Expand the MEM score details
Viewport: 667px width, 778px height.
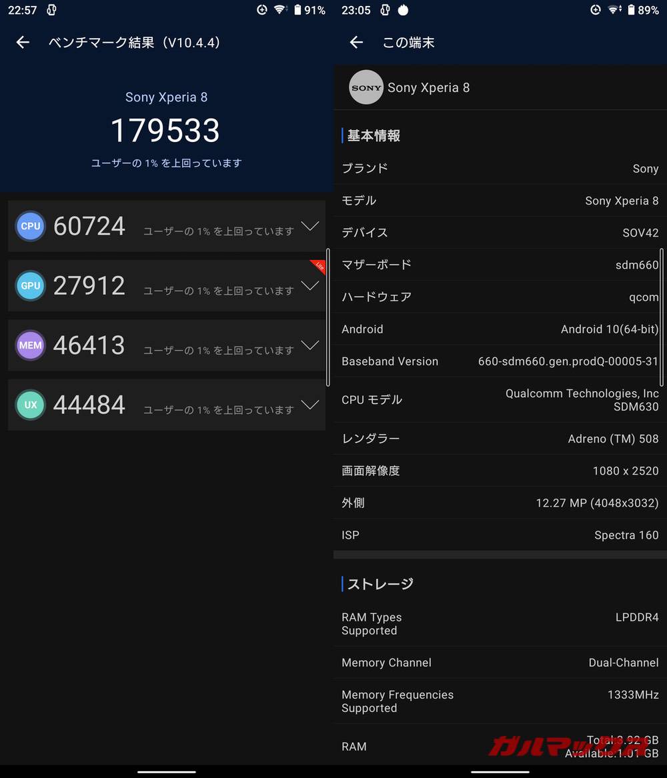(310, 346)
